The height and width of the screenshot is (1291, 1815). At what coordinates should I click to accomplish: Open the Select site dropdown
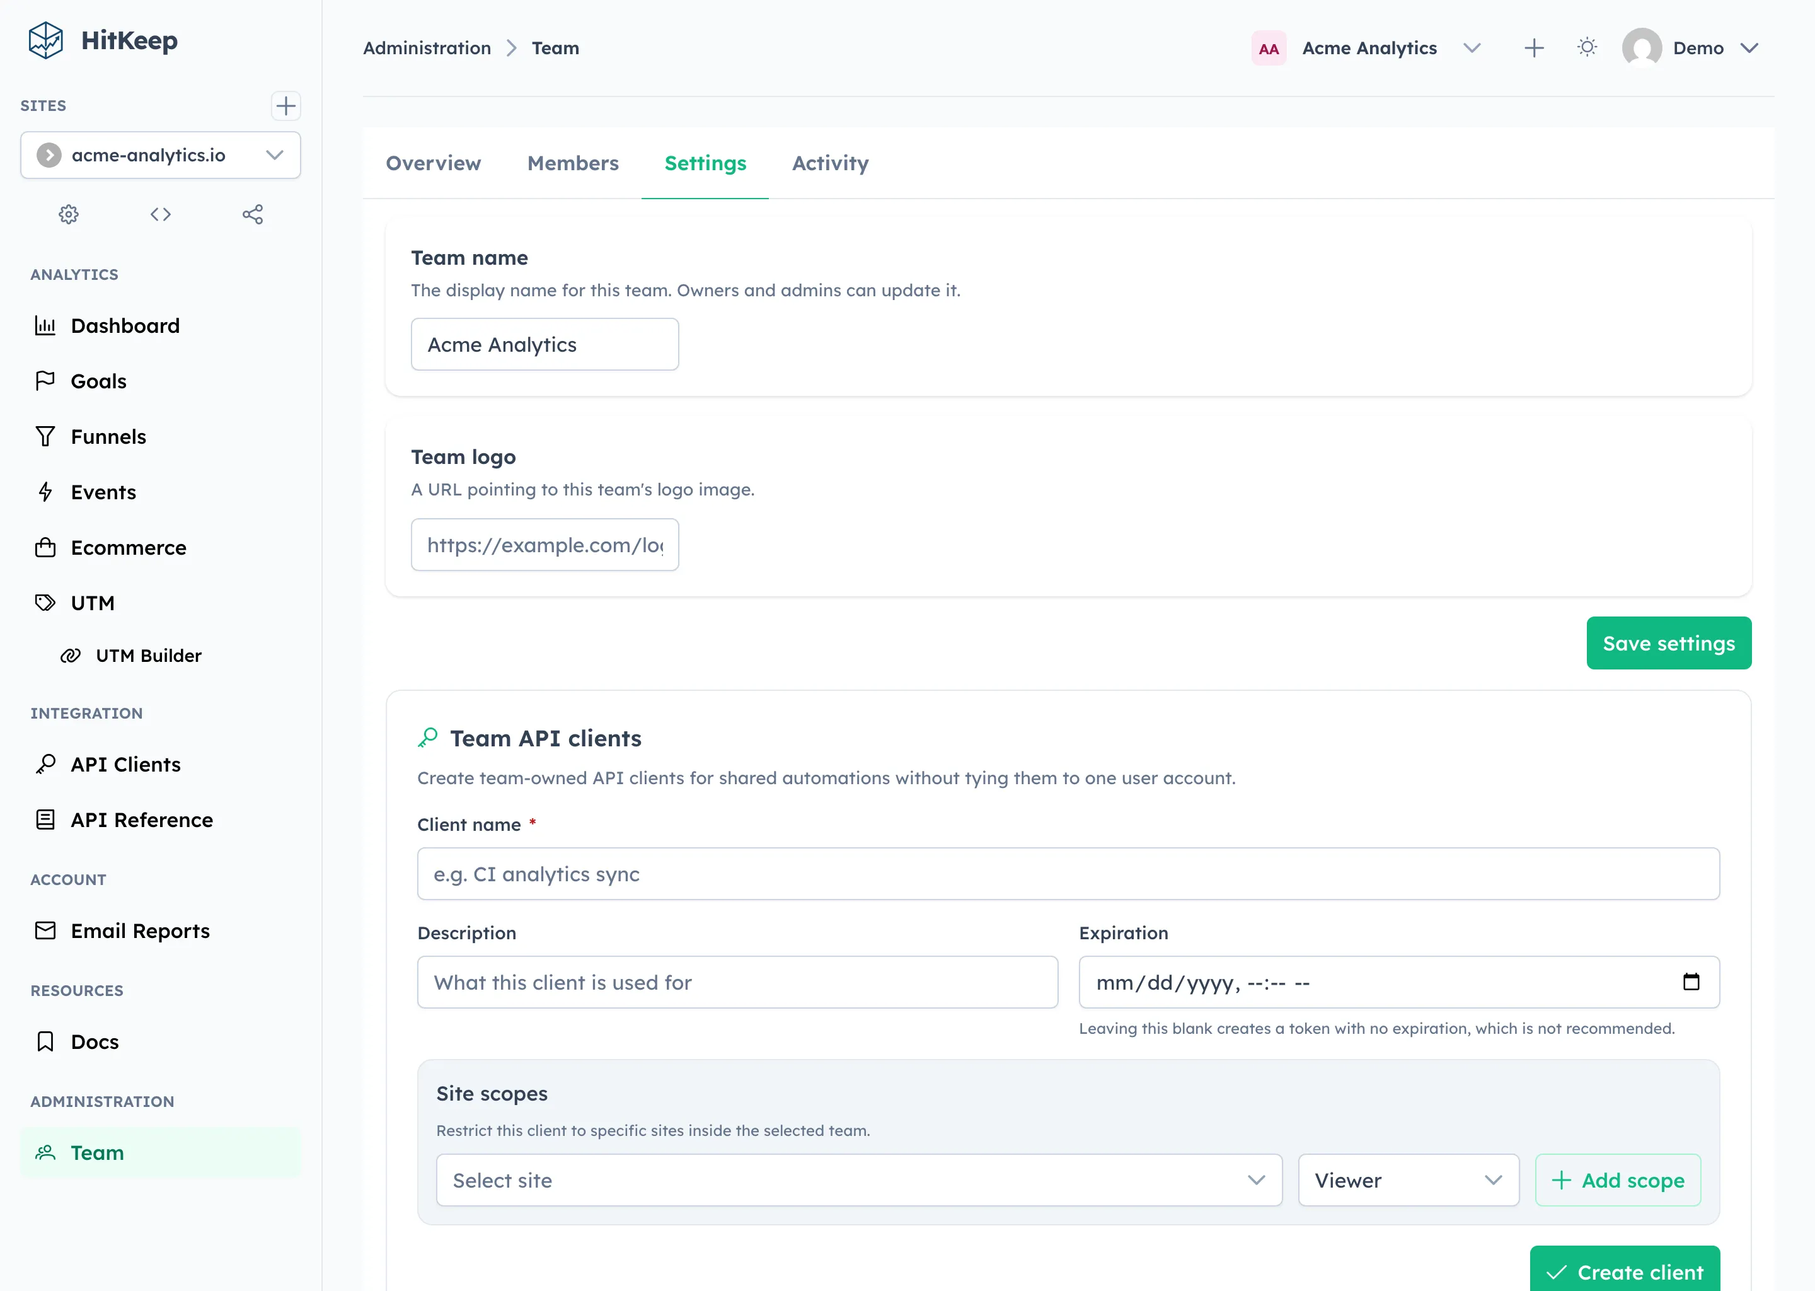(x=858, y=1179)
